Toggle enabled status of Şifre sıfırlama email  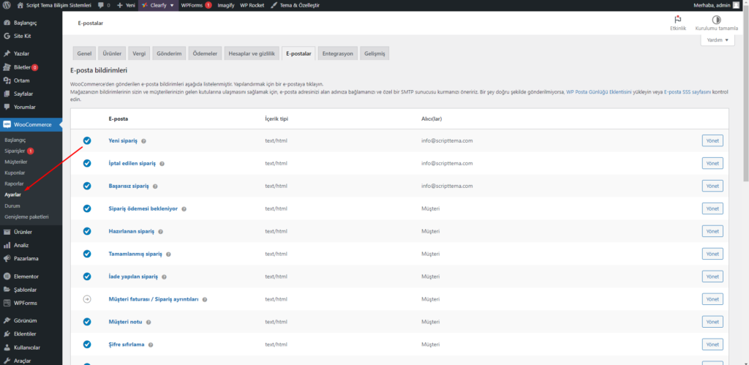pos(87,344)
